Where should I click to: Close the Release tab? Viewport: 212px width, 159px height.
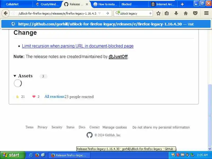[x=87, y=4]
